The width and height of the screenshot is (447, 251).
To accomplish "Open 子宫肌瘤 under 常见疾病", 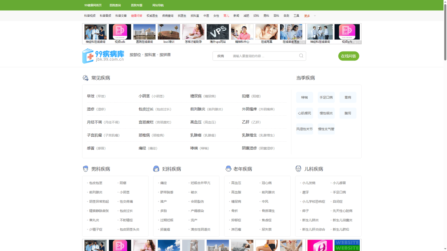I will click(94, 135).
